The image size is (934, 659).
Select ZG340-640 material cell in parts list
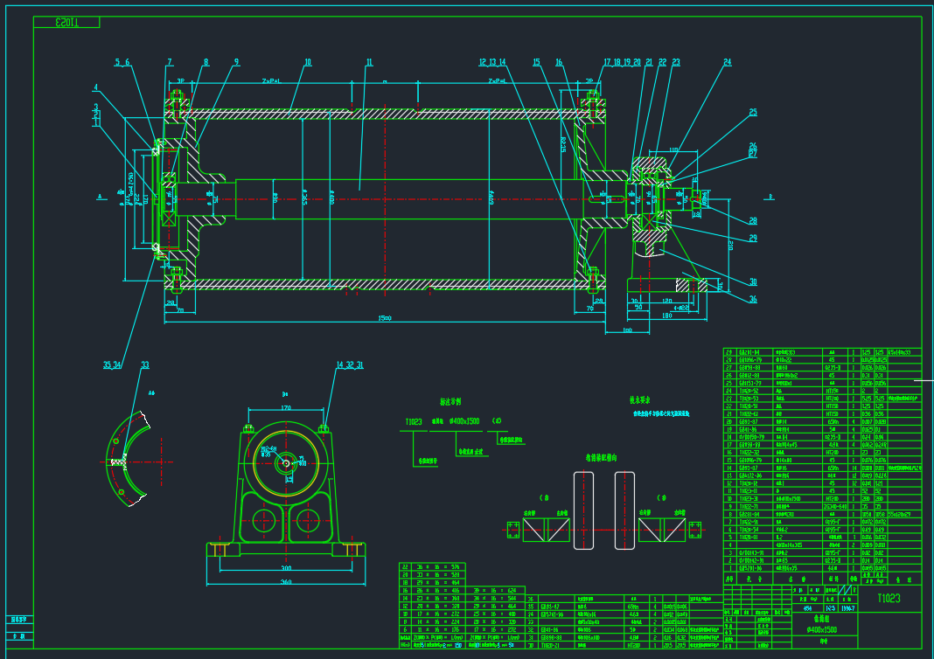pyautogui.click(x=835, y=507)
